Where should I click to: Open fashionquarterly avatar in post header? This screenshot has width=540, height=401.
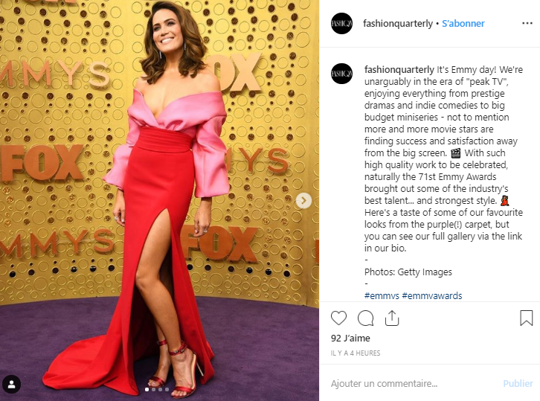(341, 23)
